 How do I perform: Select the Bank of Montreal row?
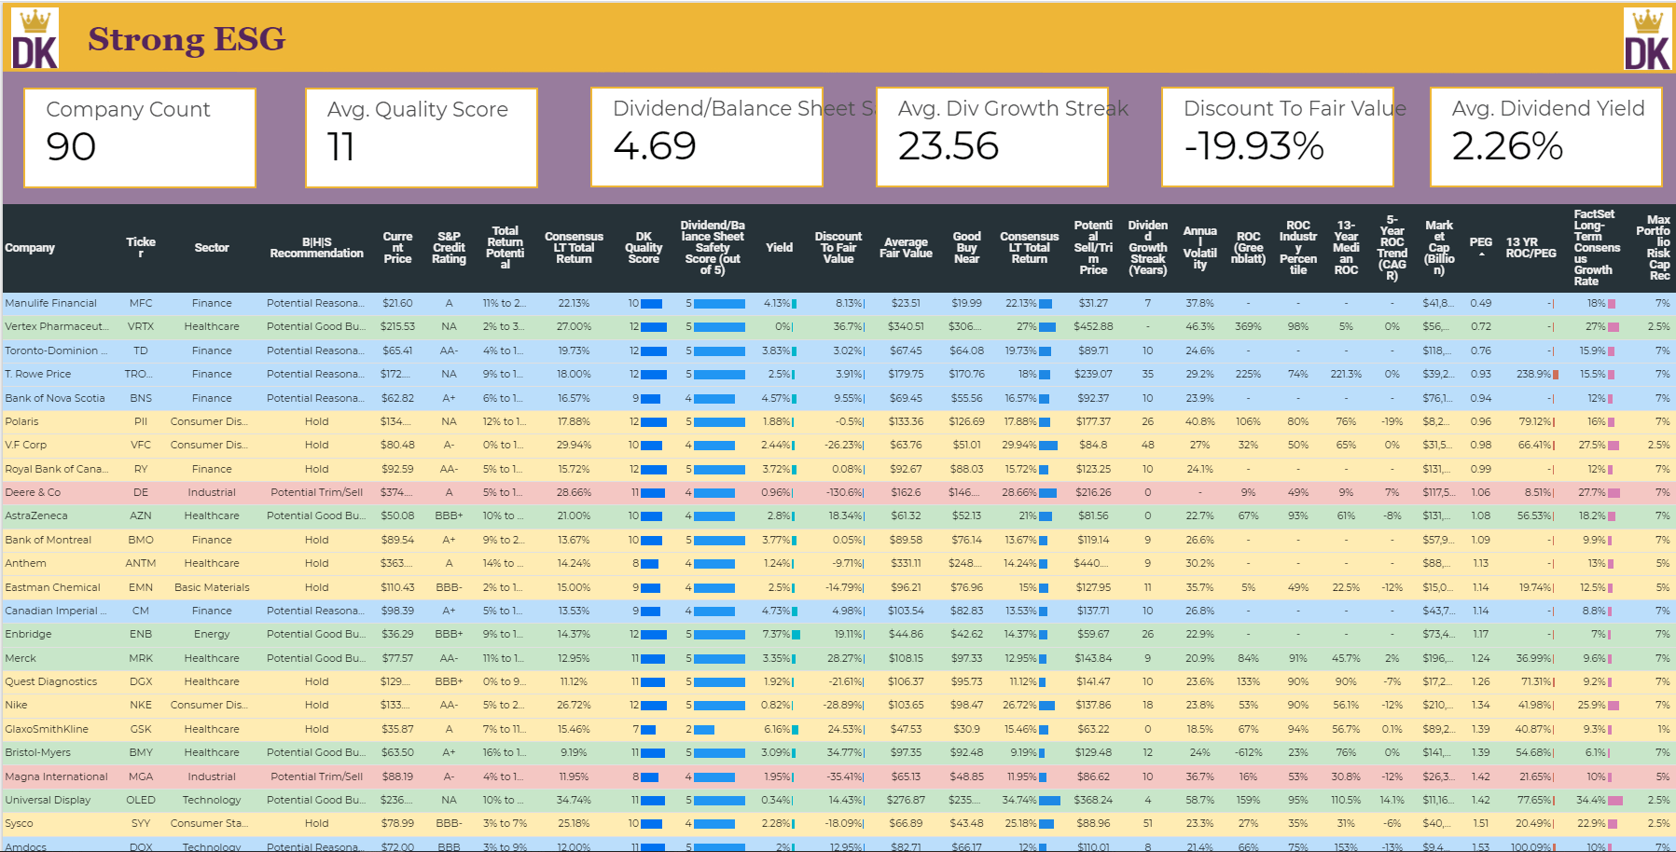(838, 541)
